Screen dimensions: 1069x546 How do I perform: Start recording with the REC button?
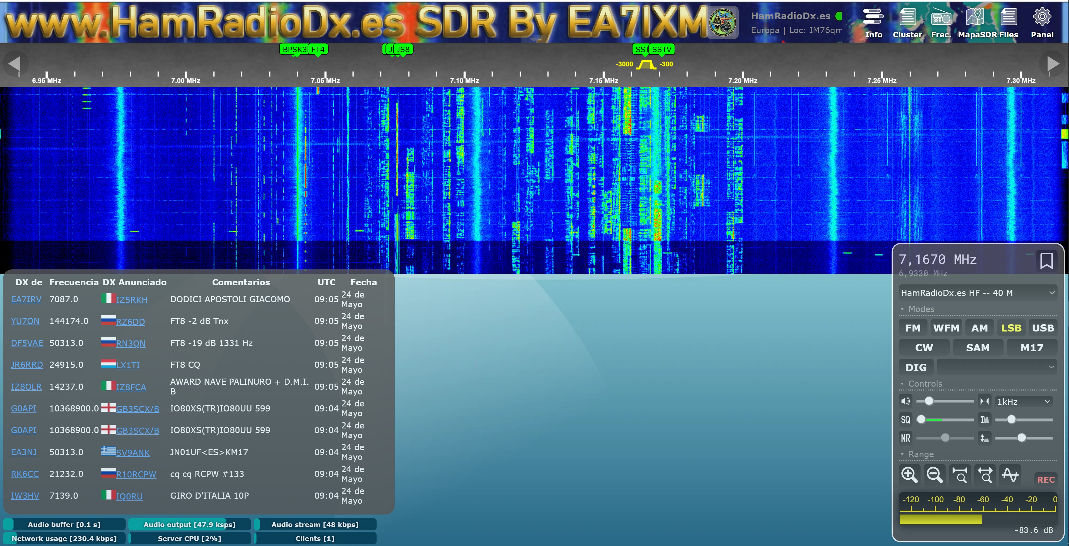click(1045, 480)
